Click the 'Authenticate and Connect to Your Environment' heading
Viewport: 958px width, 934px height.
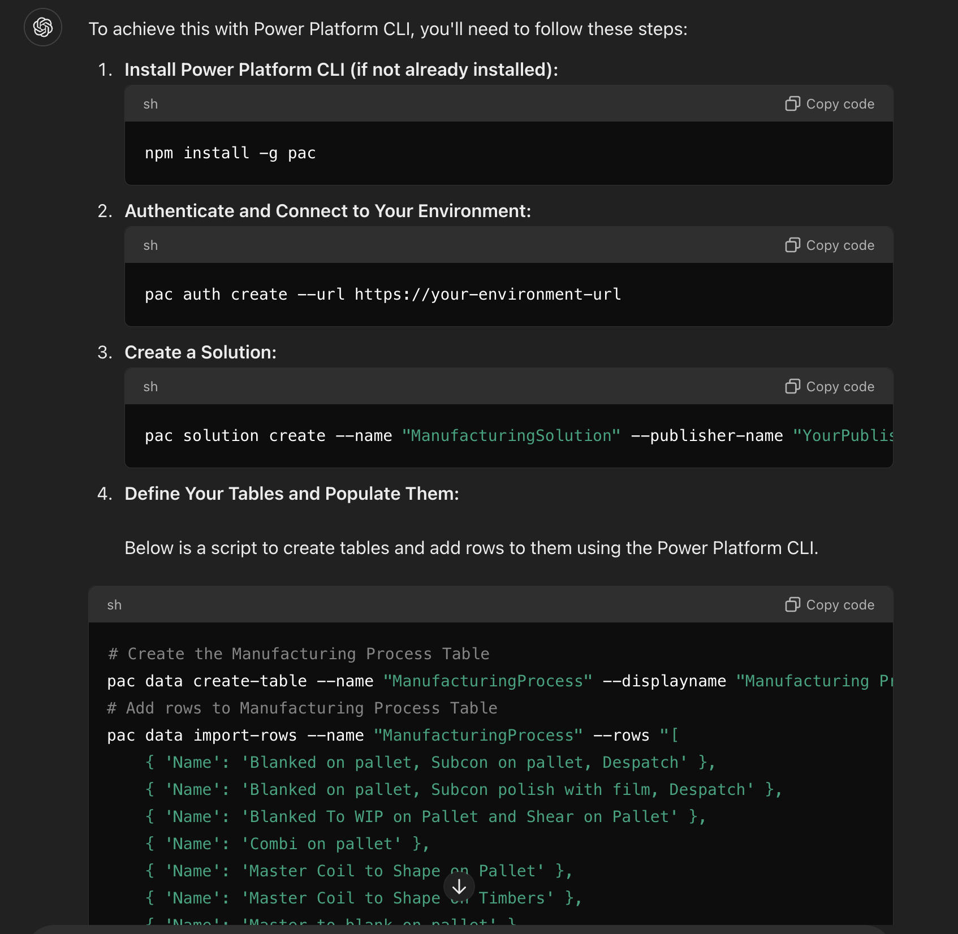pyautogui.click(x=328, y=211)
